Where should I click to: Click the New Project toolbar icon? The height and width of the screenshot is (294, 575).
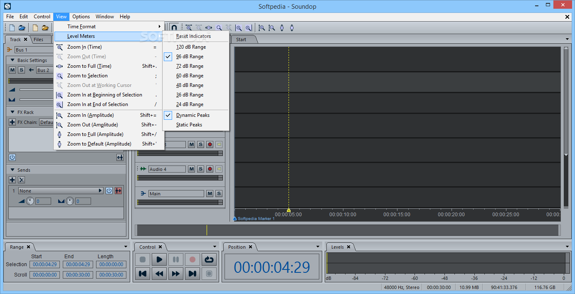pos(35,28)
